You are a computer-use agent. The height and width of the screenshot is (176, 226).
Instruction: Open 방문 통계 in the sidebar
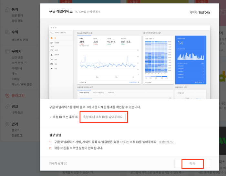[17, 16]
